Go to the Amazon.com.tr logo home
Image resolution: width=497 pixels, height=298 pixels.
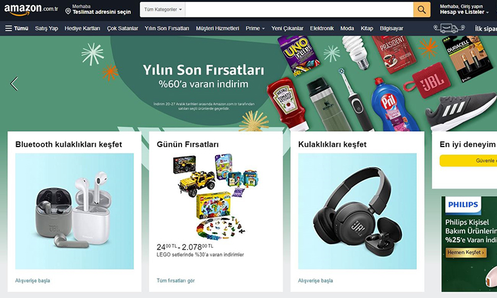pyautogui.click(x=31, y=9)
